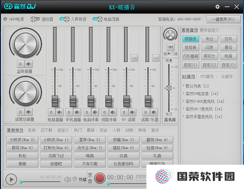Switch to 云音效 tab
244x189 pixels.
point(226,76)
